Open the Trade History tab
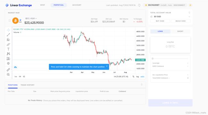The image size is (208, 115). pyautogui.click(x=28, y=85)
